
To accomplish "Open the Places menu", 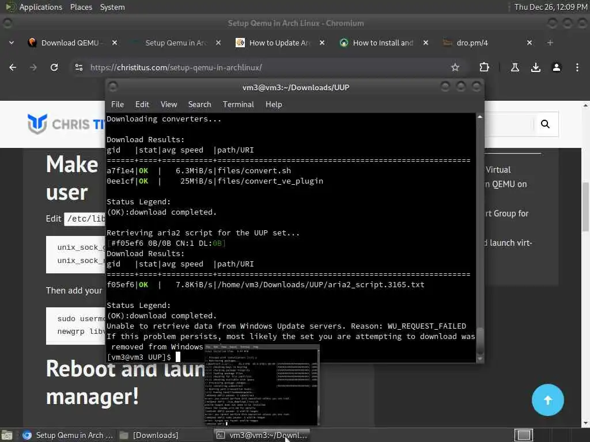I will (81, 7).
